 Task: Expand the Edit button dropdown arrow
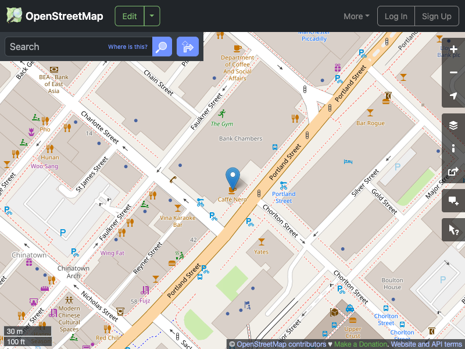coord(151,16)
